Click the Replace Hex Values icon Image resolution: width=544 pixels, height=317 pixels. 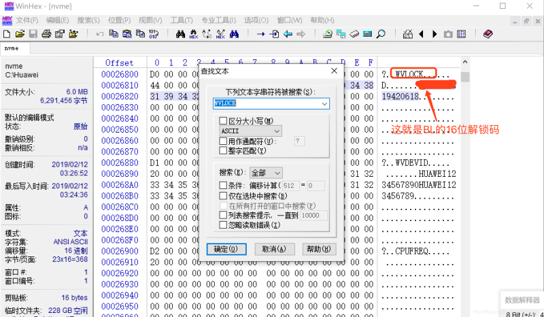pos(220,34)
